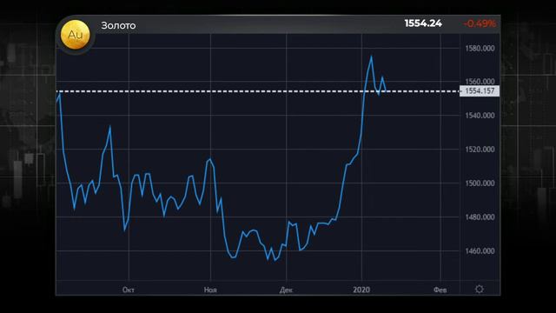Click the 1554.157 price marker label

(480, 91)
